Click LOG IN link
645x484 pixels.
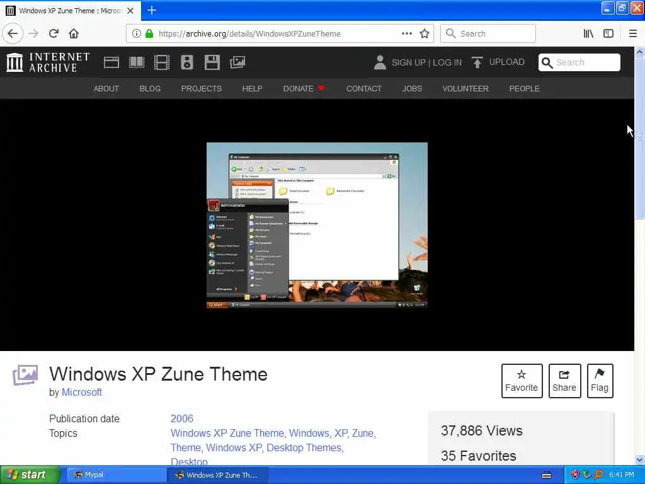[447, 62]
